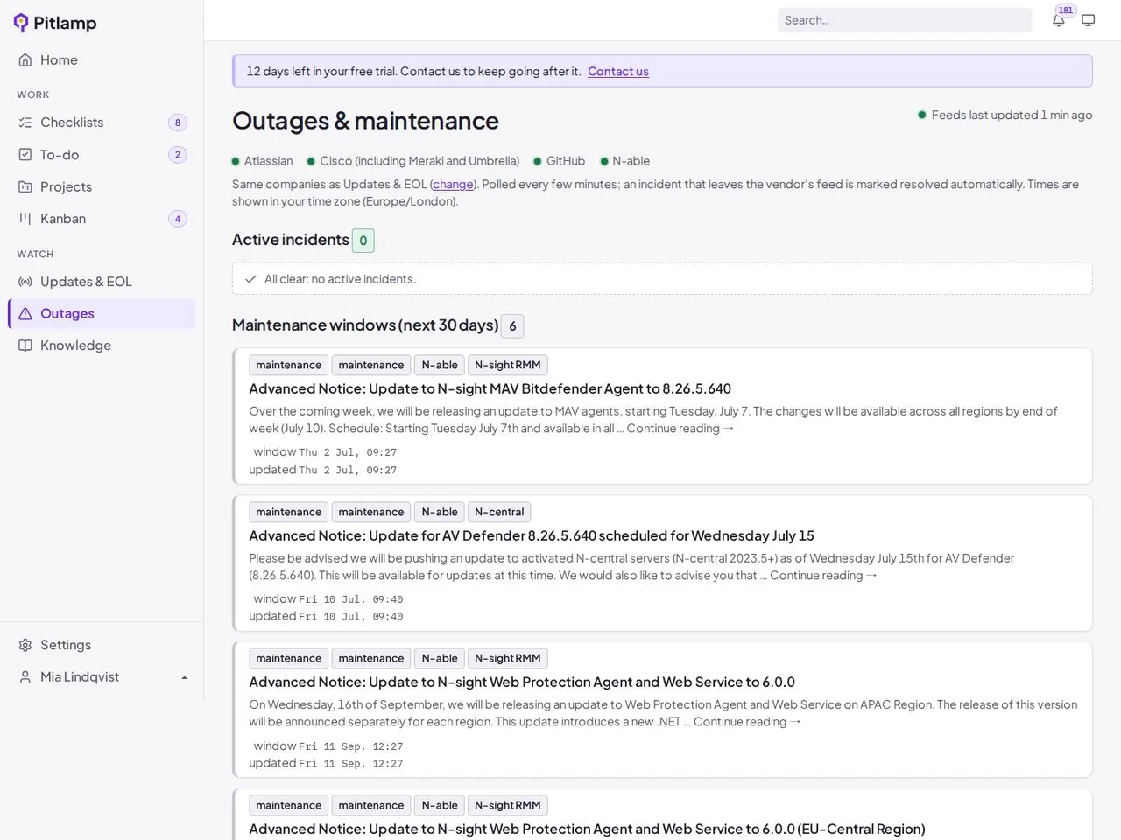Click the Updates & EOL broadcast icon

point(25,282)
